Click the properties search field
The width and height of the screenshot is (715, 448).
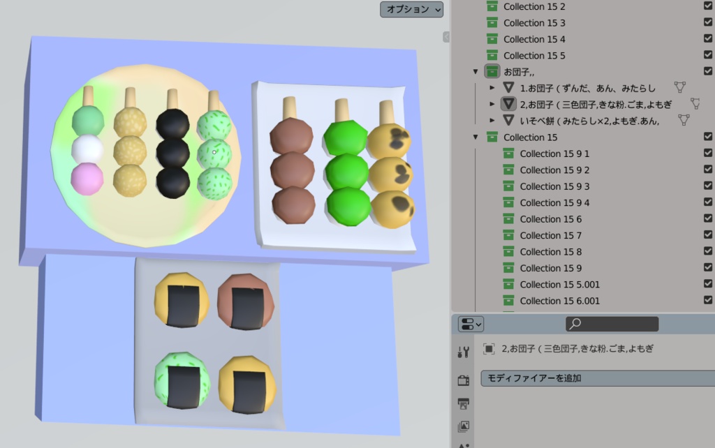coord(612,324)
